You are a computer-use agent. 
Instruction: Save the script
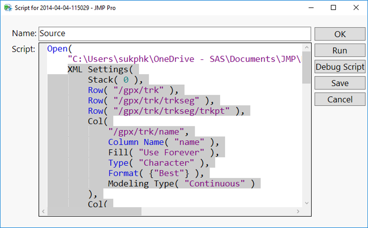[x=340, y=83]
